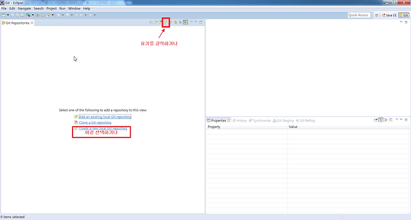Toggle the highlighted Link with Editor icon
Viewport: 411px width, 220px height.
tap(186, 22)
